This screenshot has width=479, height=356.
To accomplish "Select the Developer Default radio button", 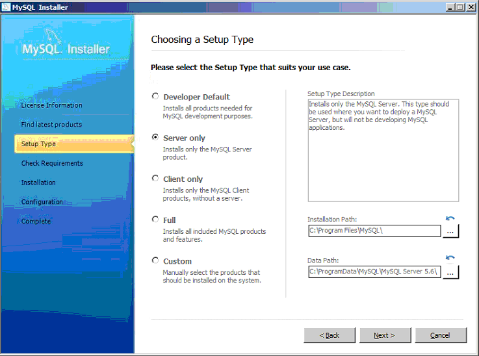I will (155, 96).
